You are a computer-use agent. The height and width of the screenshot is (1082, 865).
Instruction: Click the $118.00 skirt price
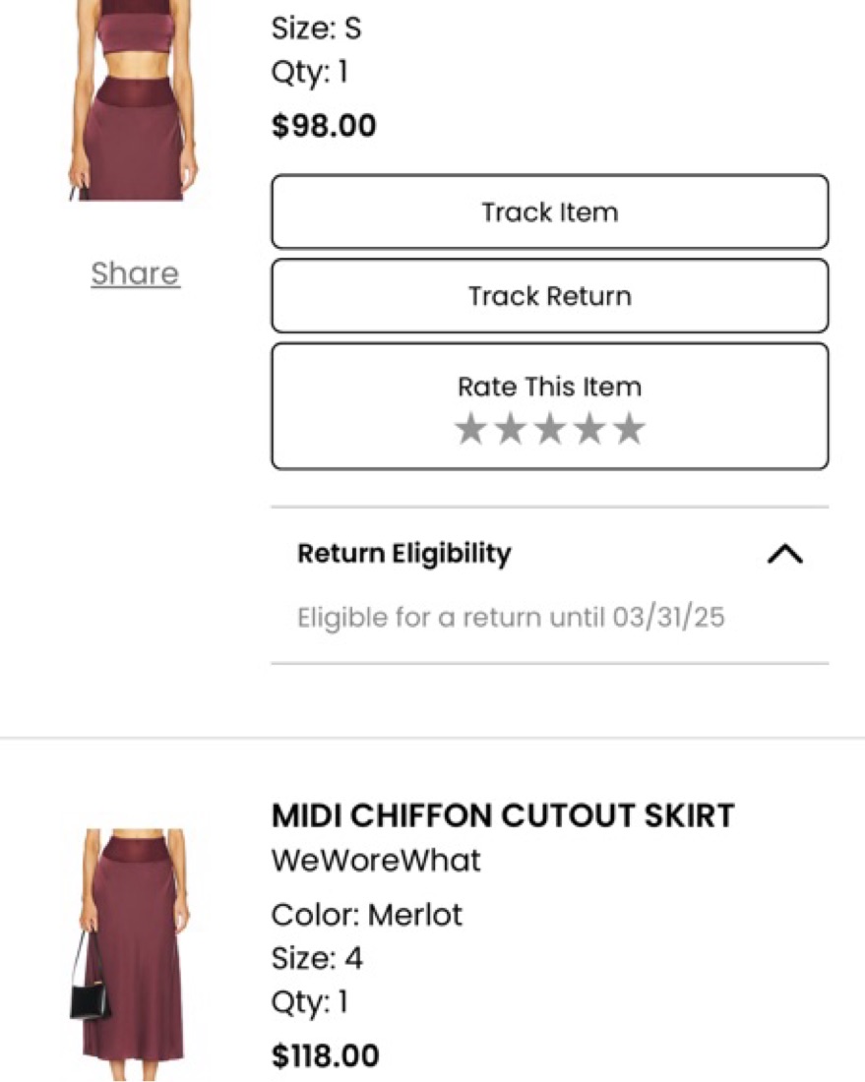(325, 1056)
